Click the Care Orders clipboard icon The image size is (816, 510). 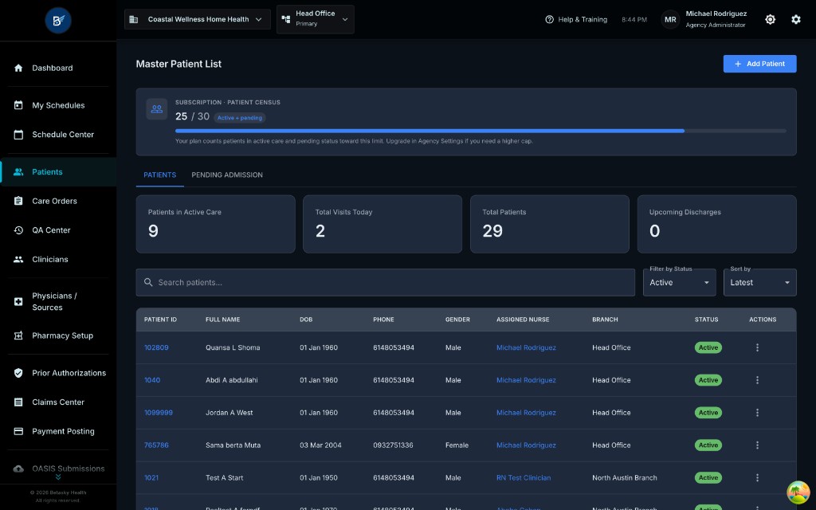pyautogui.click(x=18, y=201)
